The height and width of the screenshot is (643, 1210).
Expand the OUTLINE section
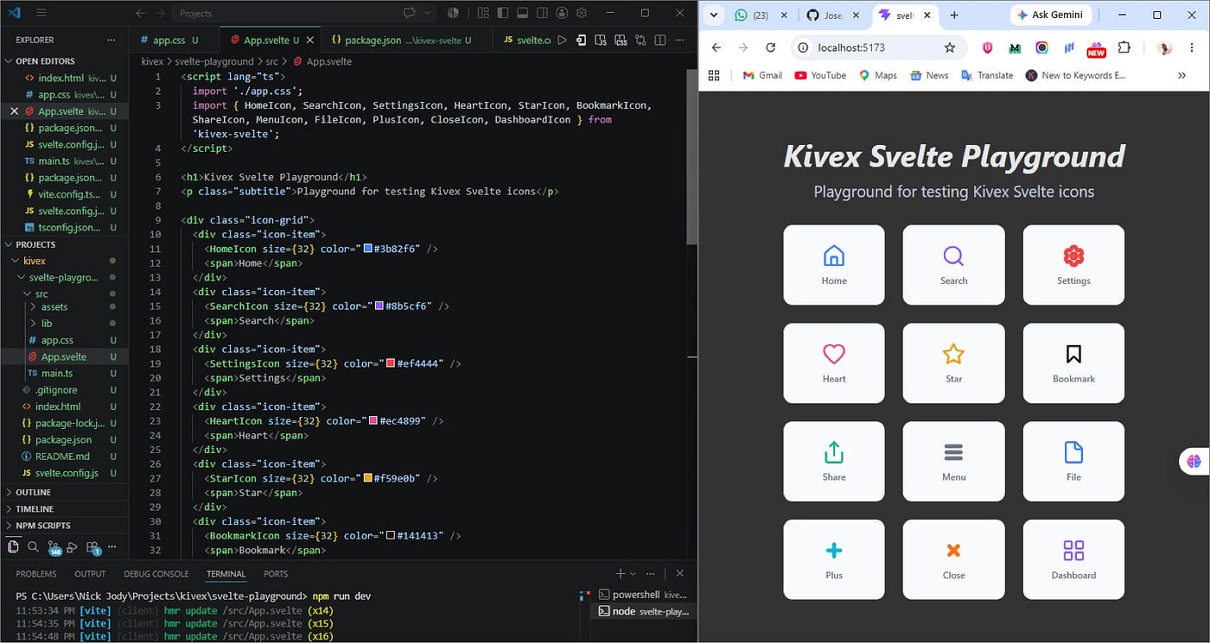(x=64, y=492)
